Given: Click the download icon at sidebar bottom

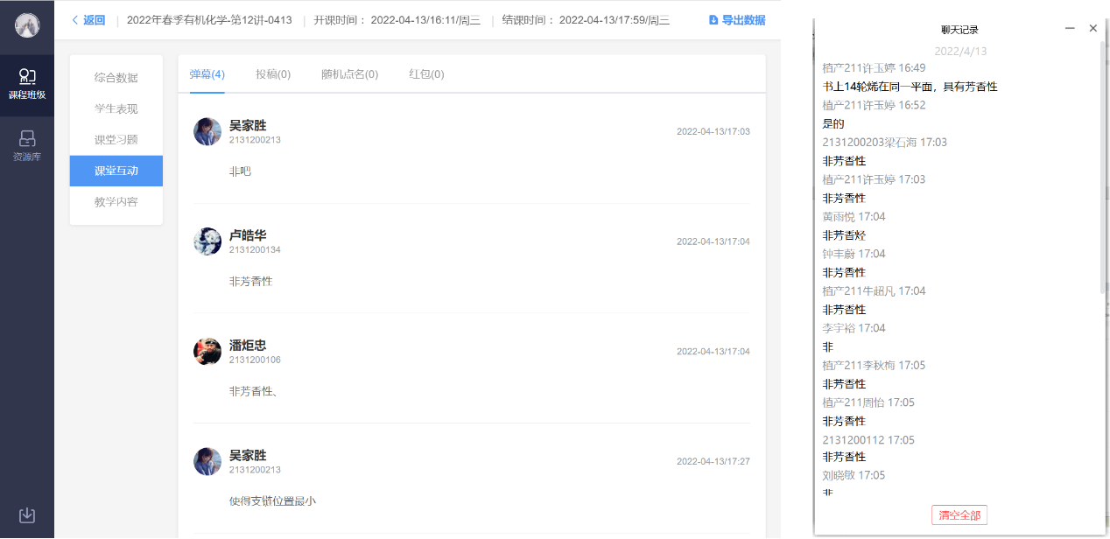Looking at the screenshot, I should [27, 514].
